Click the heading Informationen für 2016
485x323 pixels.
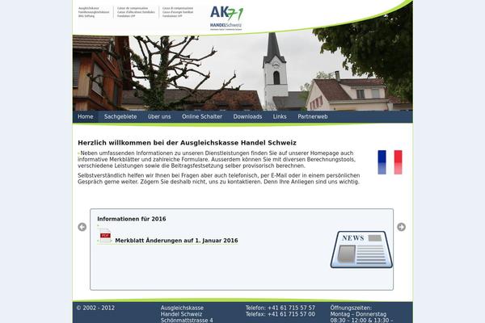tap(132, 219)
